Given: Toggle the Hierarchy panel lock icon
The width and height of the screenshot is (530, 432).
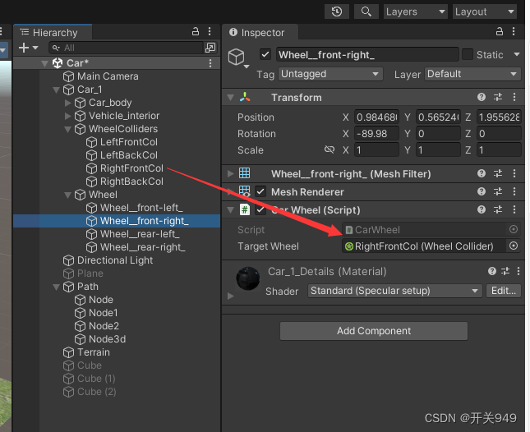Looking at the screenshot, I should tap(196, 32).
